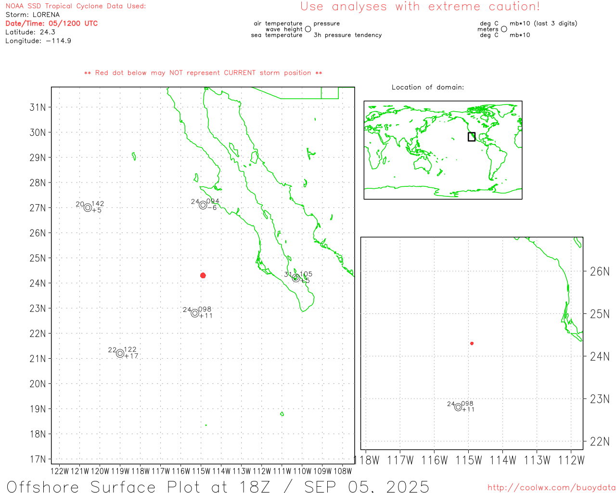Click the buoy station circle labeled 22 122 +17
The width and height of the screenshot is (616, 493).
120,353
